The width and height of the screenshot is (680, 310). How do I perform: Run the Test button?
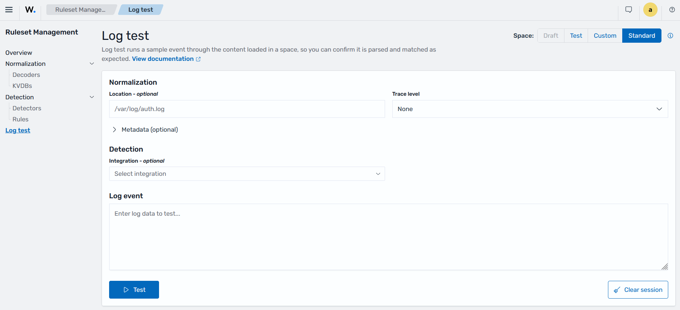134,290
